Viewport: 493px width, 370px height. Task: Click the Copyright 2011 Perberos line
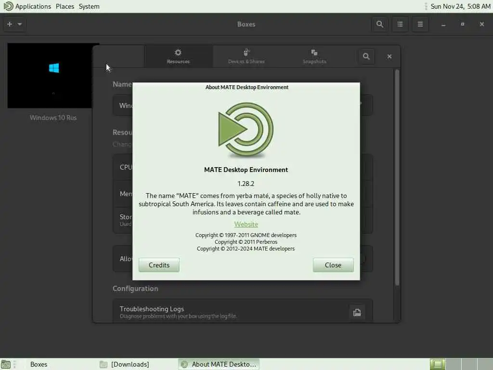click(x=246, y=242)
